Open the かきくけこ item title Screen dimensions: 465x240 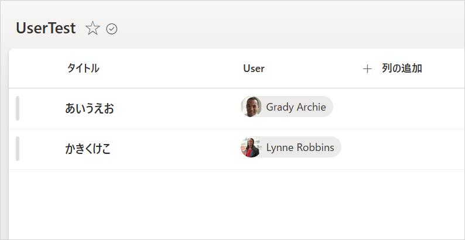[x=88, y=149]
